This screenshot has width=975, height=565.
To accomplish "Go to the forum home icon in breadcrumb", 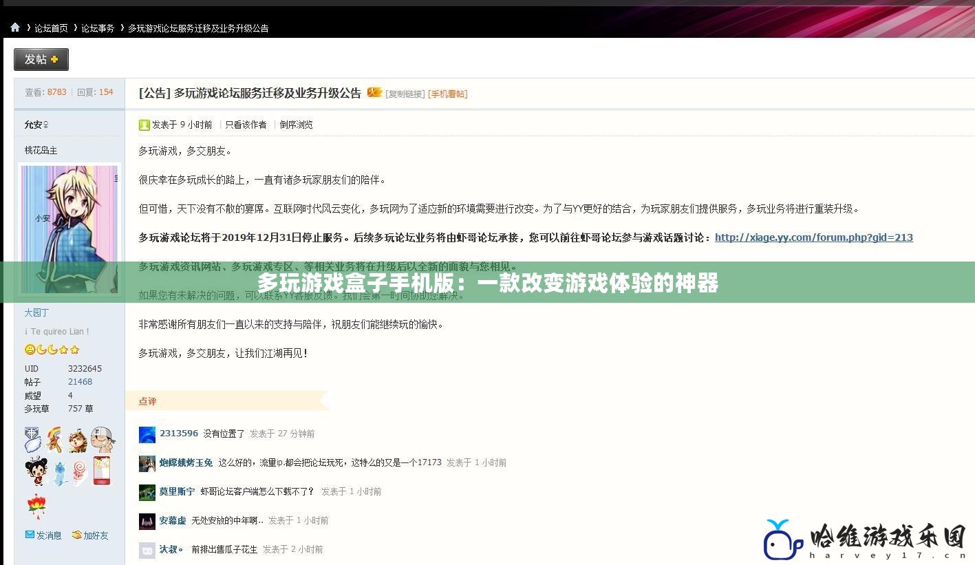I will coord(15,28).
